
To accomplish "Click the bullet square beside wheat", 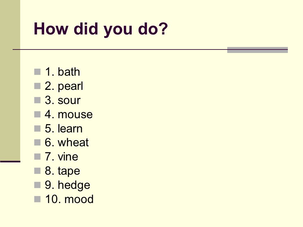I will coord(37,143).
